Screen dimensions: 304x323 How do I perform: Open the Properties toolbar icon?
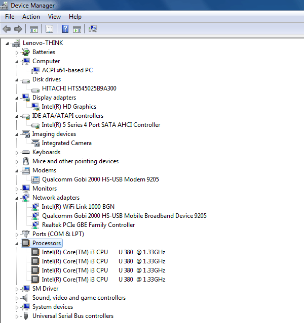[49, 29]
